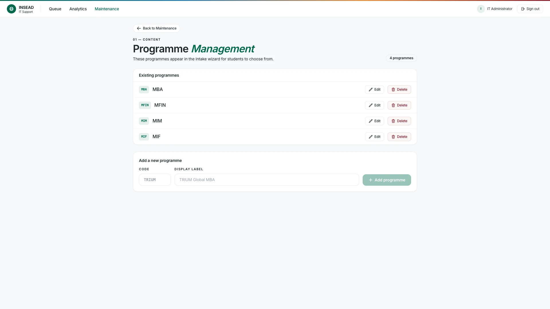
Task: Click the MIF code badge
Action: 144,137
